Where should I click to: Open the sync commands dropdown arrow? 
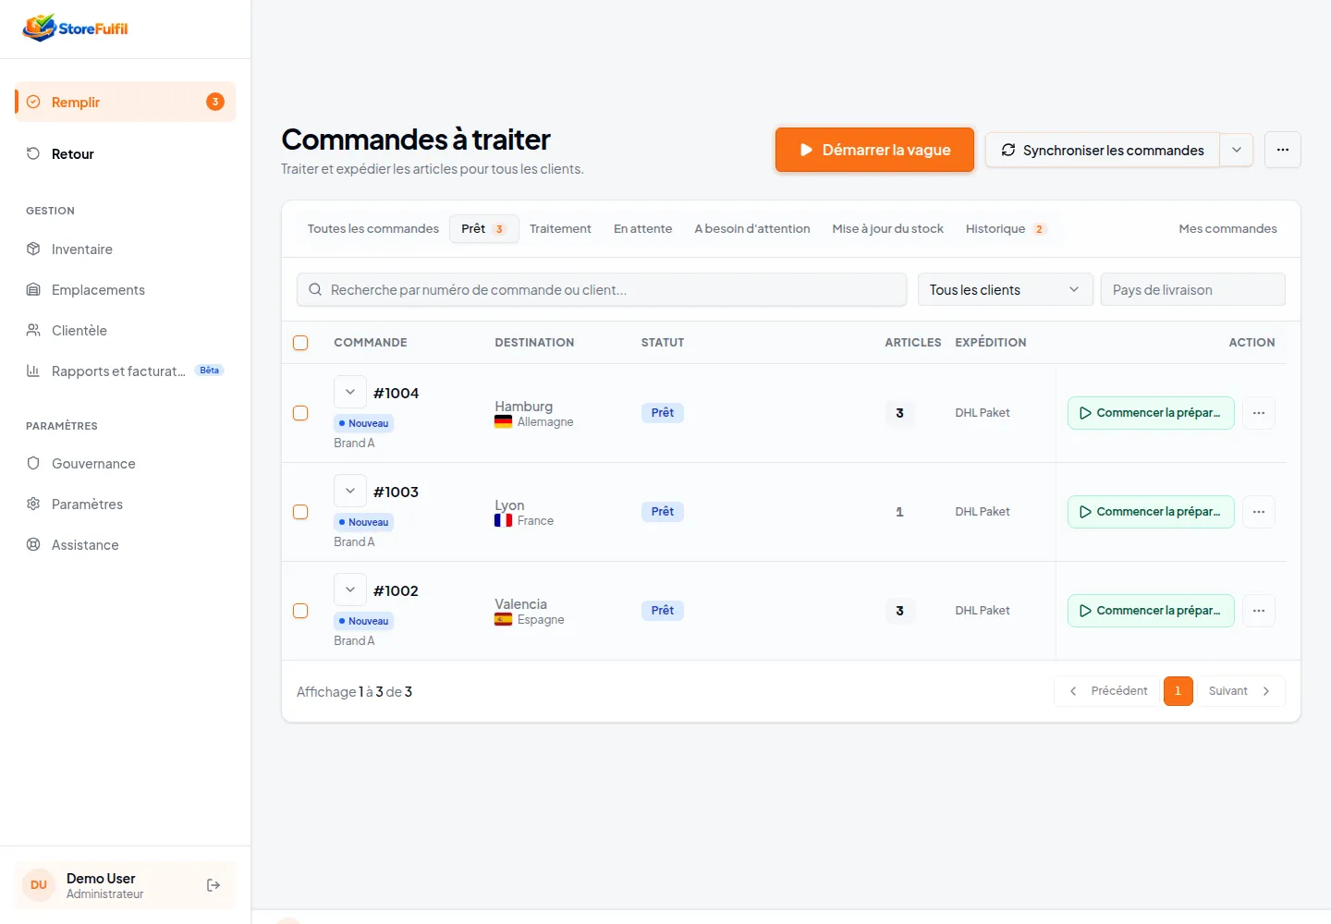point(1237,150)
